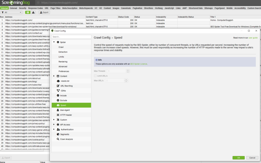Click the Crawl Config window frog icon
The height and width of the screenshot is (163, 261).
tap(53, 31)
